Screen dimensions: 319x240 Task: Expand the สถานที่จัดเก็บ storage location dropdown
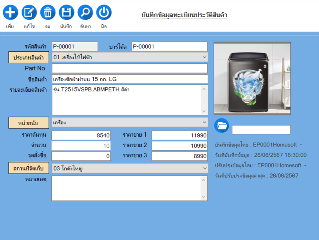(x=204, y=168)
